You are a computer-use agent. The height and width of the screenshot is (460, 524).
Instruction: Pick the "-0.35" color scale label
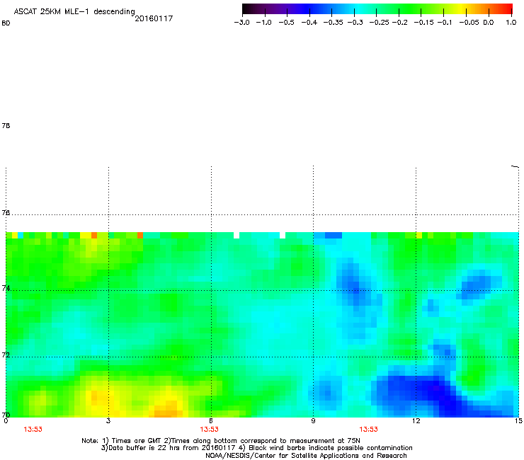tap(334, 23)
